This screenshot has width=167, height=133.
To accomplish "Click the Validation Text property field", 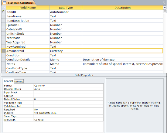I will pos(69,106).
